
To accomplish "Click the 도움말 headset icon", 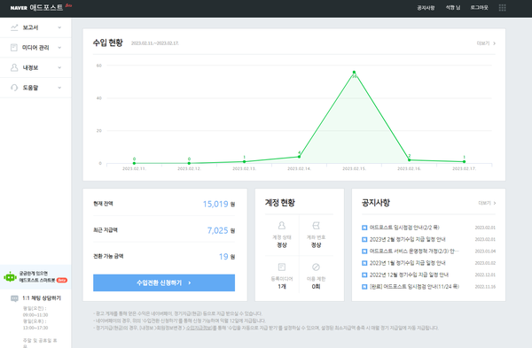I will click(14, 88).
